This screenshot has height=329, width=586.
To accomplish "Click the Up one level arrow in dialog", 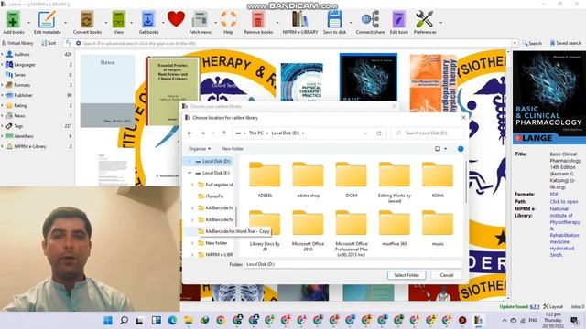I will (224, 133).
